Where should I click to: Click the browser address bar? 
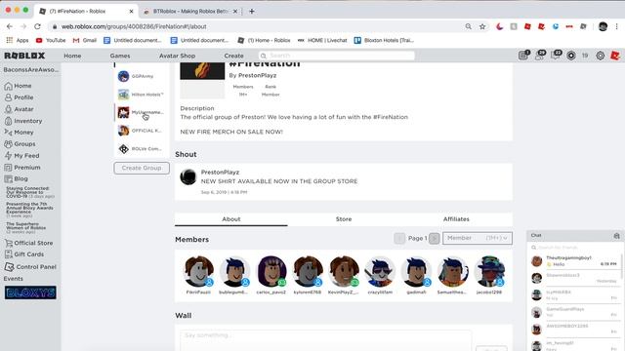[255, 26]
